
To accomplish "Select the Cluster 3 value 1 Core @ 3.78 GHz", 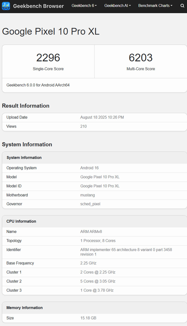I will point(97,290).
